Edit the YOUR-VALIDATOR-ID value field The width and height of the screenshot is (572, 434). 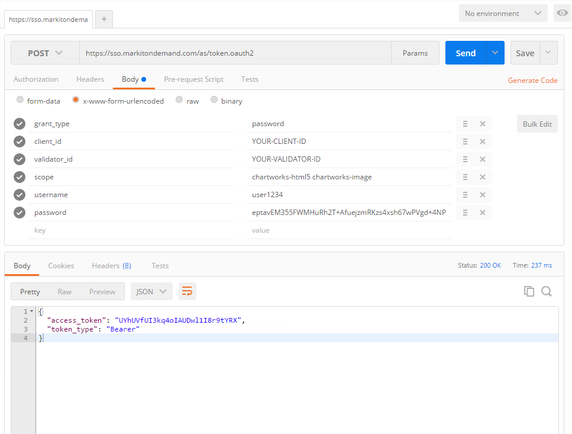349,159
